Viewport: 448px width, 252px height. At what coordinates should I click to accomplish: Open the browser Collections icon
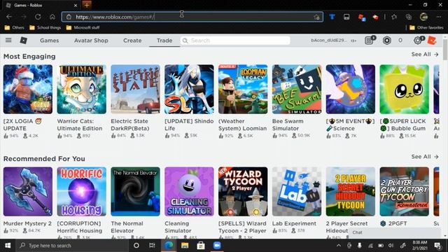click(409, 17)
